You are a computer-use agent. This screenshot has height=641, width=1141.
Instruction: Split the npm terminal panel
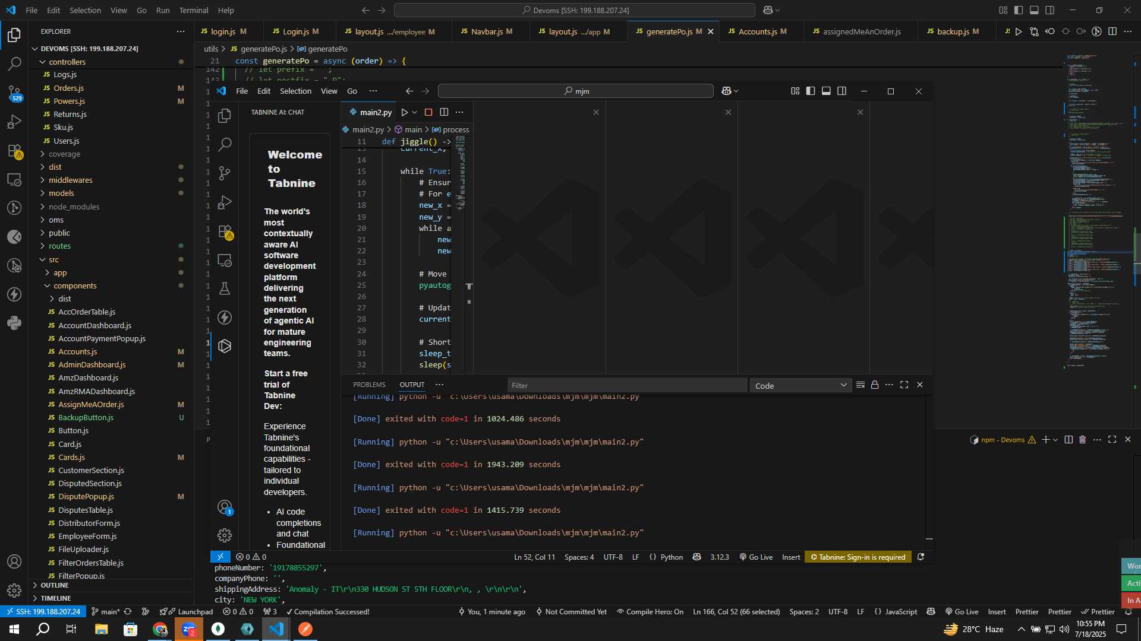1068,440
